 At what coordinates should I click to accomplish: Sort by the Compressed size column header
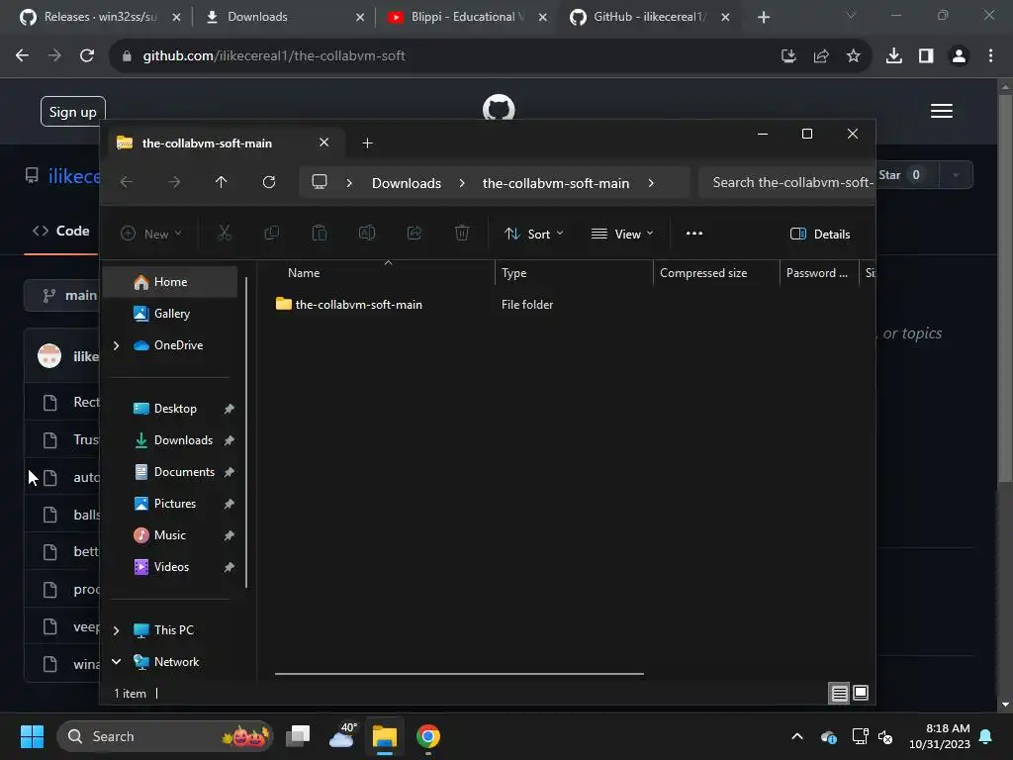pos(716,273)
